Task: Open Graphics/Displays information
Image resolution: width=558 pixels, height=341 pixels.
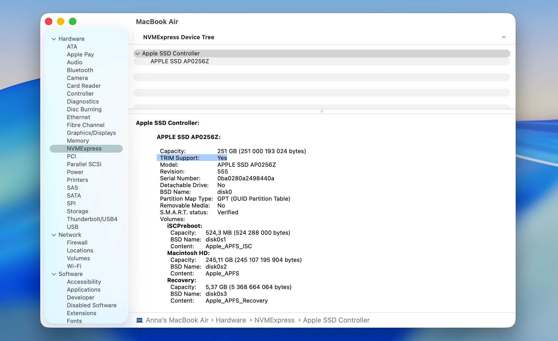Action: tap(91, 133)
